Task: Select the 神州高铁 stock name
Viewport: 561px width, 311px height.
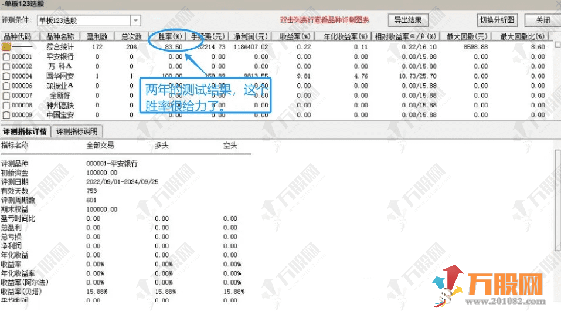Action: (x=60, y=105)
